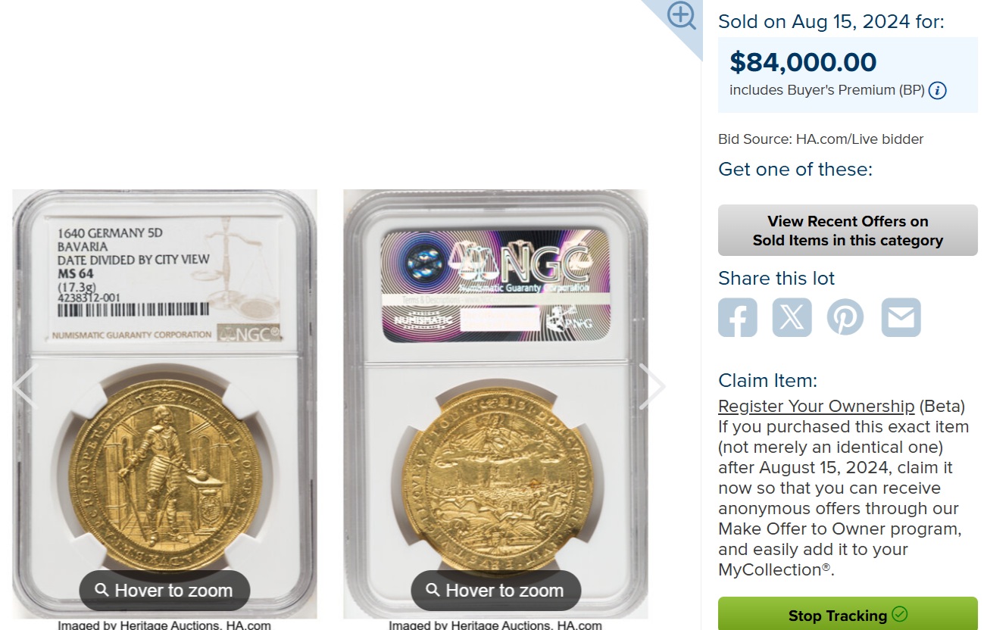This screenshot has width=987, height=630.
Task: Click the magnifier plus zoom icon
Action: point(681,16)
